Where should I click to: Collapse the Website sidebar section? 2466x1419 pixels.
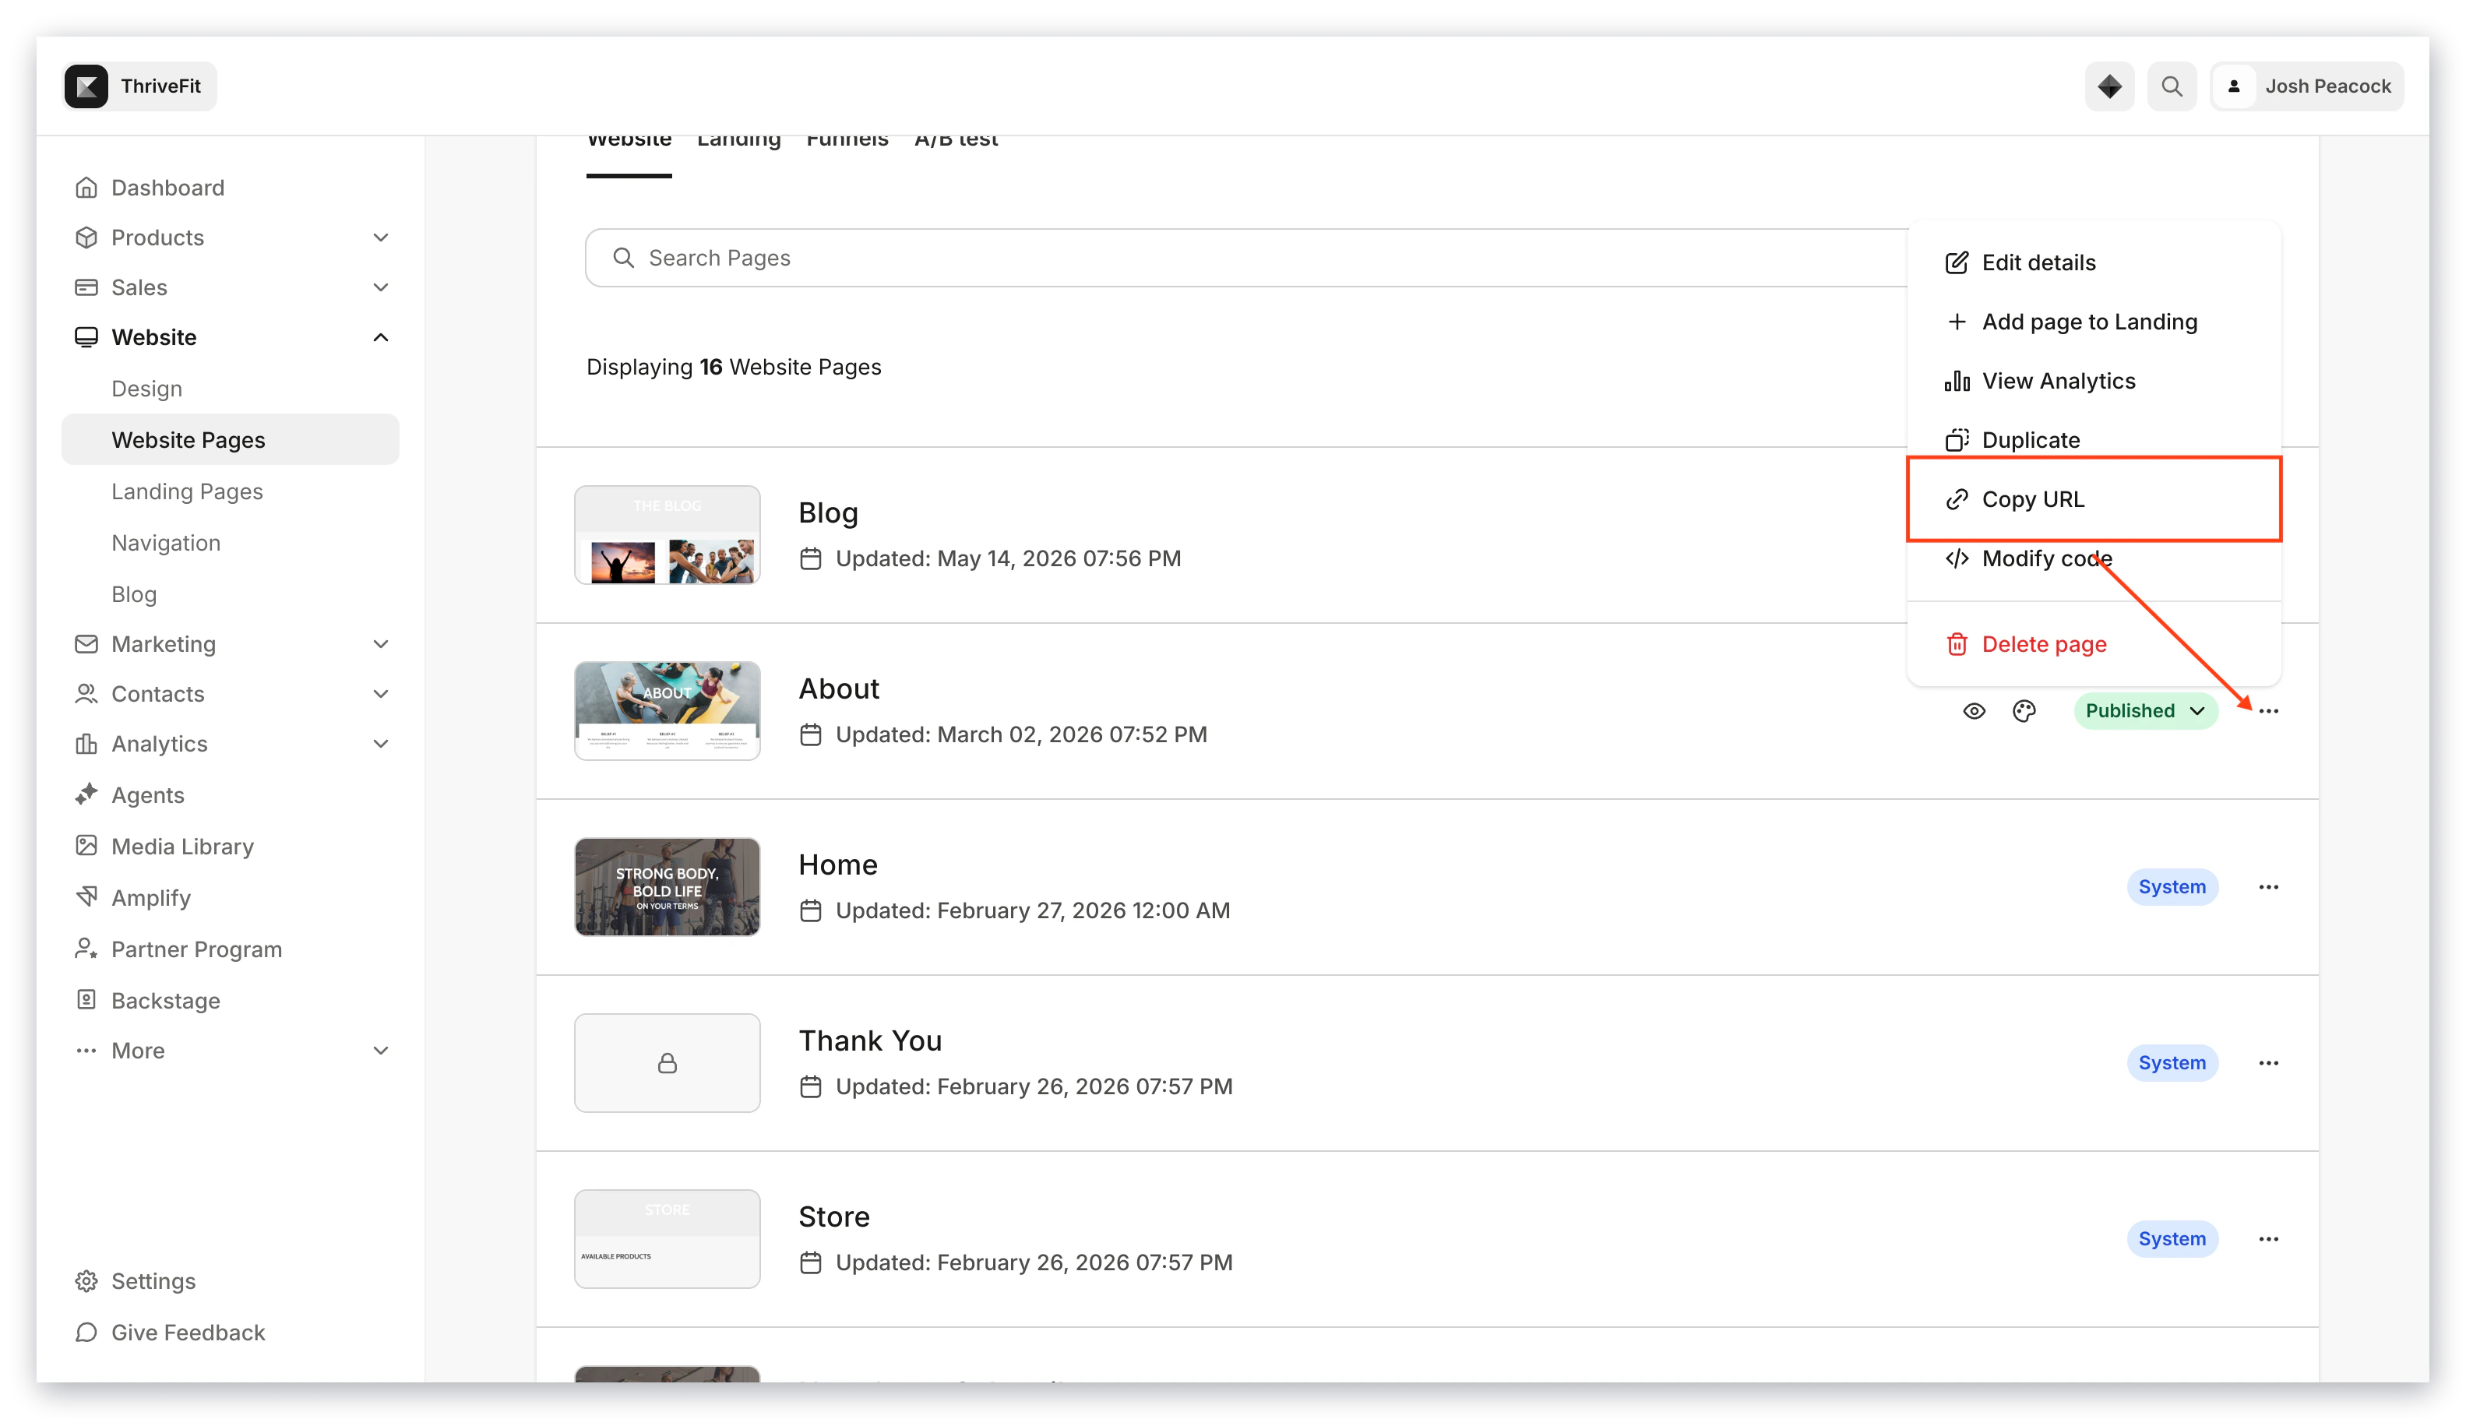coord(380,336)
